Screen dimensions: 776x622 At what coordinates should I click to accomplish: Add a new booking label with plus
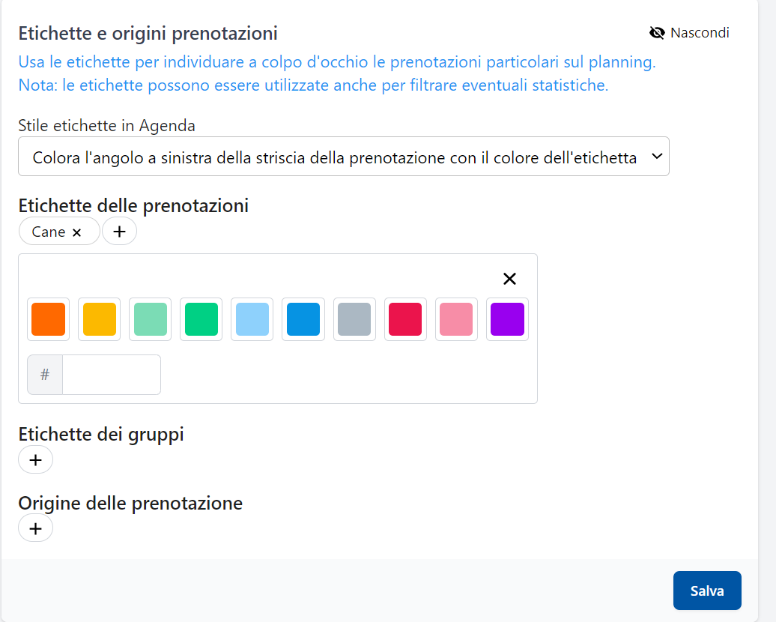pyautogui.click(x=119, y=232)
